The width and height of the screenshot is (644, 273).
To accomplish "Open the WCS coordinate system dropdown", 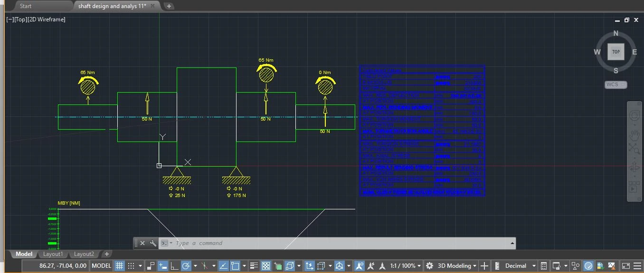I will tap(616, 85).
